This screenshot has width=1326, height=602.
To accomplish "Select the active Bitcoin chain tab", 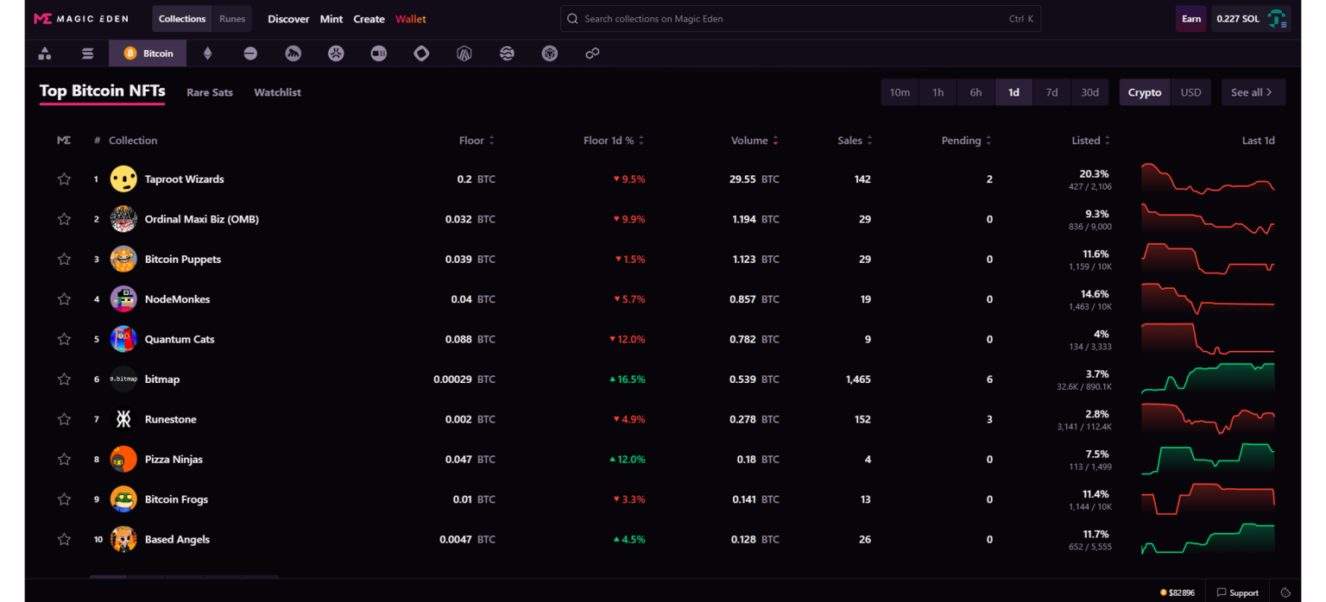I will [x=148, y=53].
